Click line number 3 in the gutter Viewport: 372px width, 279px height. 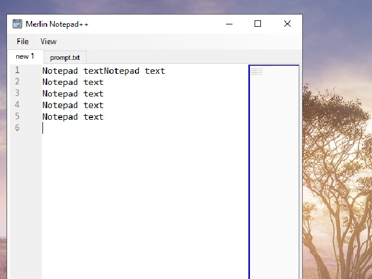pos(17,93)
